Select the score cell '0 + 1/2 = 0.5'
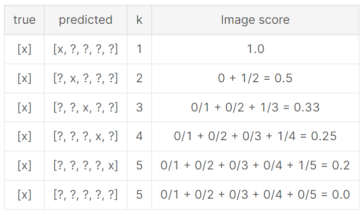 [256, 78]
